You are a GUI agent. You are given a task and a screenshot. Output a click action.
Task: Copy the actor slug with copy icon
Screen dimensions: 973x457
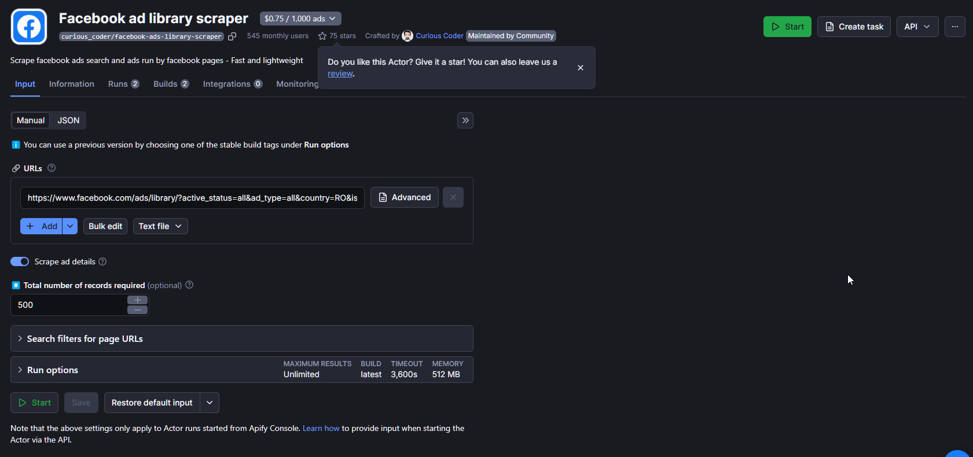click(x=232, y=36)
